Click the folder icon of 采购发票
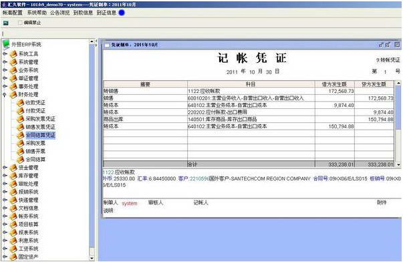This screenshot has width=403, height=262. coord(20,143)
